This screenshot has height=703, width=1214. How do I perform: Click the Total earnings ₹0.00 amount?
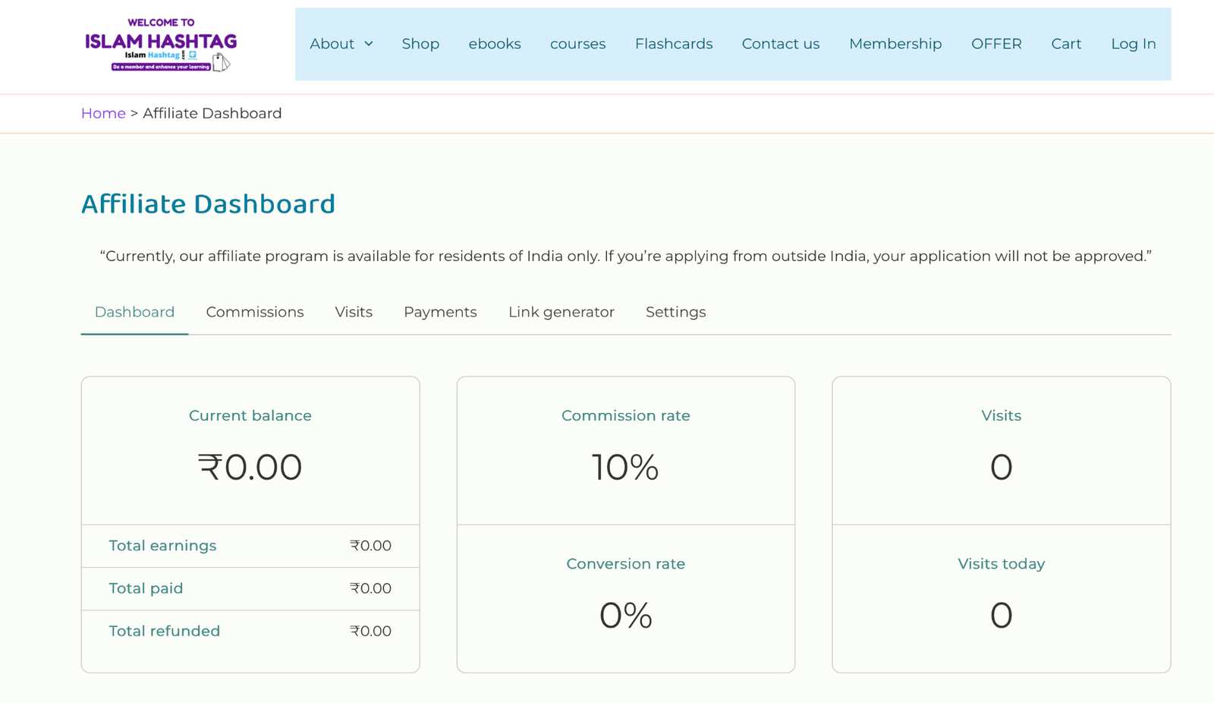(x=370, y=546)
